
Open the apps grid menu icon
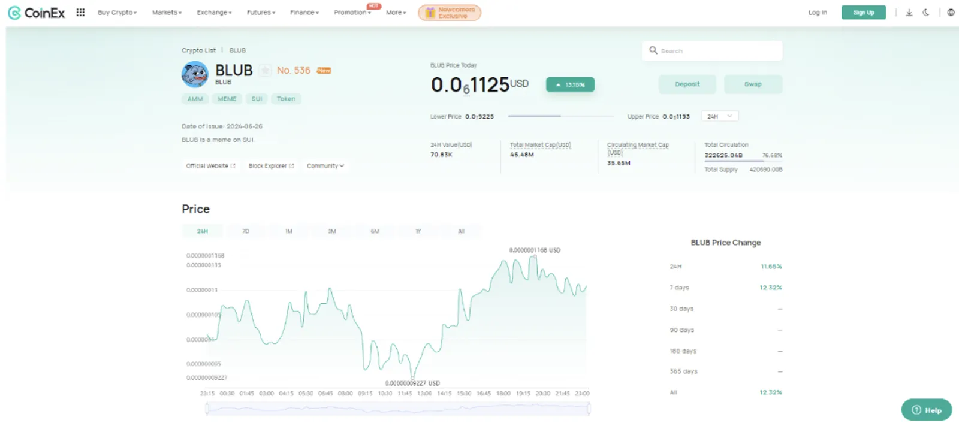pyautogui.click(x=80, y=12)
